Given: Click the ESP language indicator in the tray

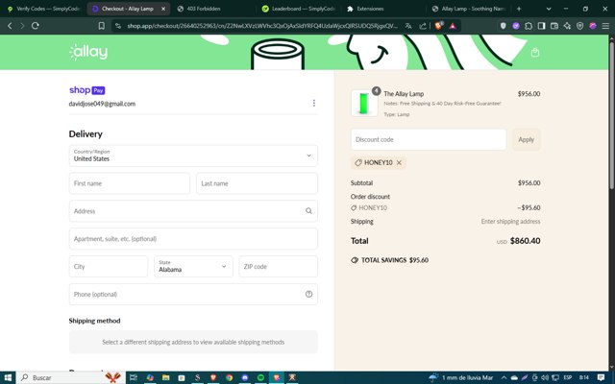Looking at the screenshot, I should click(x=568, y=377).
